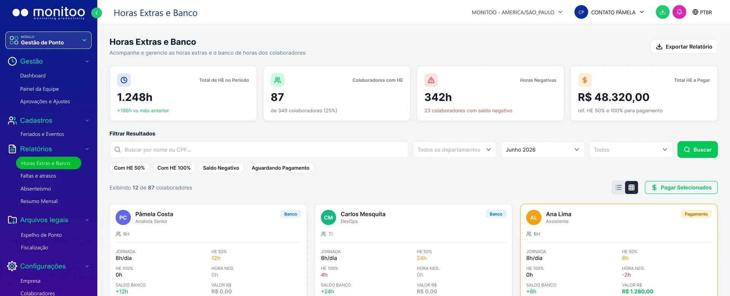Switch to list view icon

pyautogui.click(x=618, y=187)
